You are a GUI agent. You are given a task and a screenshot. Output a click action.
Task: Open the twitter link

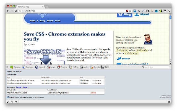point(126,59)
